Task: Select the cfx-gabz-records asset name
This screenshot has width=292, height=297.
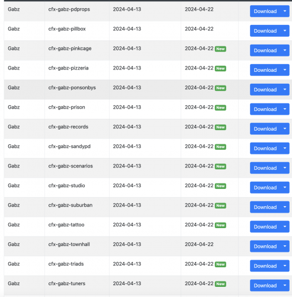Action: pos(68,127)
